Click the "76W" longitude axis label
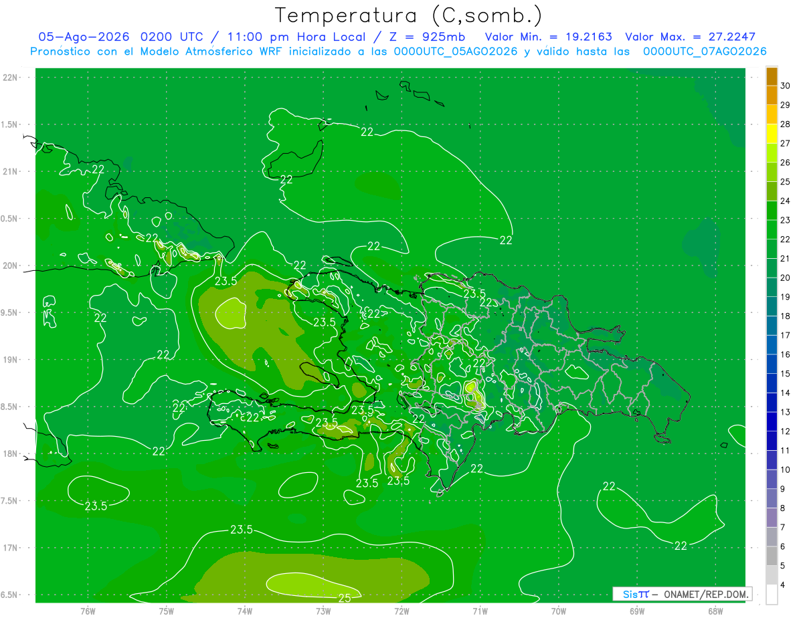Screen dimensions: 803x620 pos(88,611)
